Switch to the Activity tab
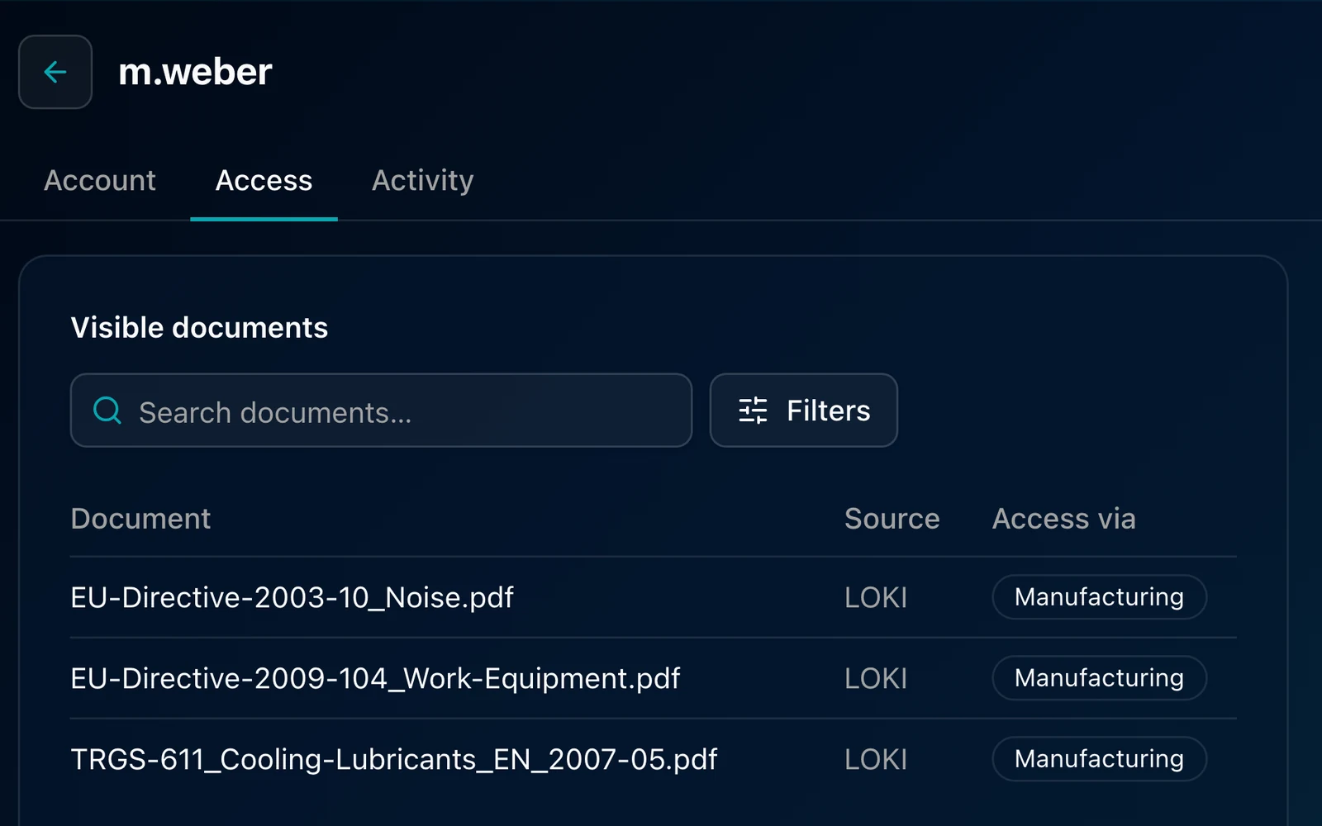The image size is (1322, 826). tap(422, 180)
